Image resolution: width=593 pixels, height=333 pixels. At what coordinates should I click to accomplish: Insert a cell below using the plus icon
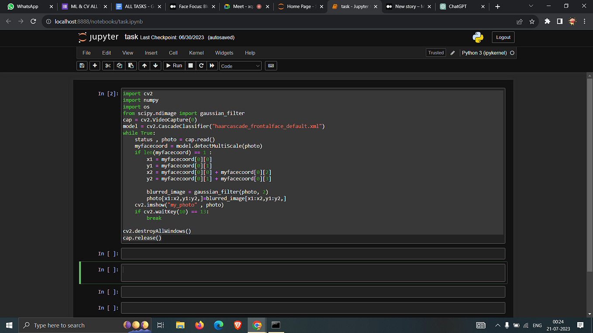[95, 65]
